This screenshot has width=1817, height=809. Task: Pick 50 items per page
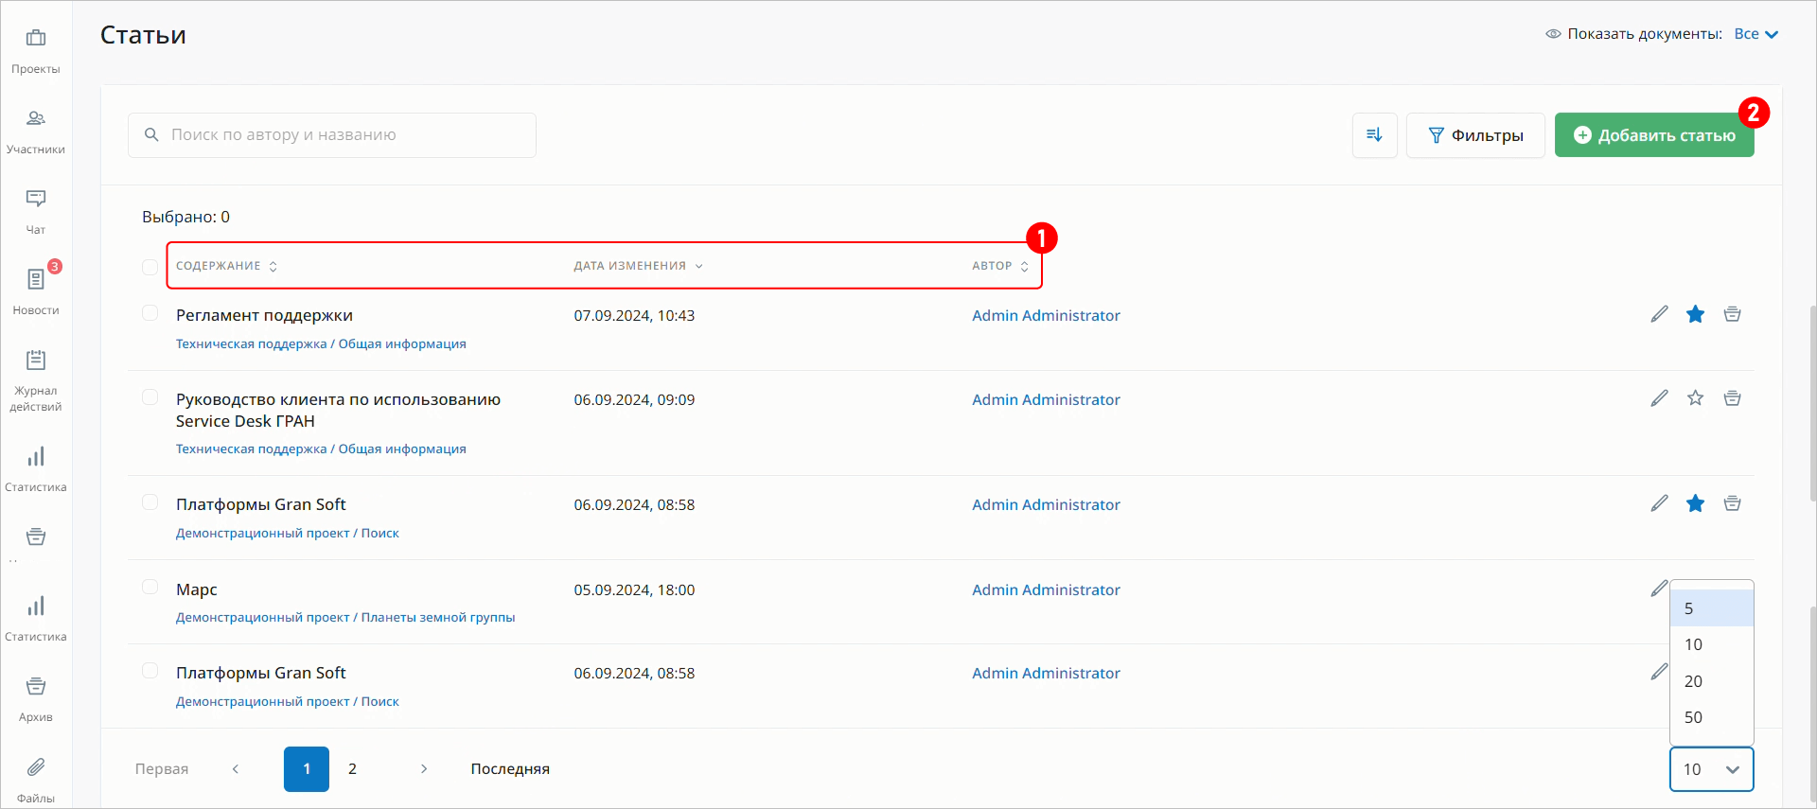tap(1712, 717)
